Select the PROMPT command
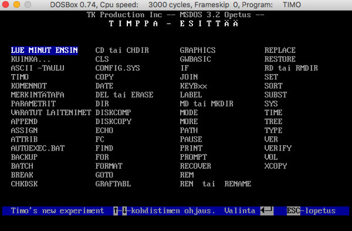352x231 pixels. (193, 157)
